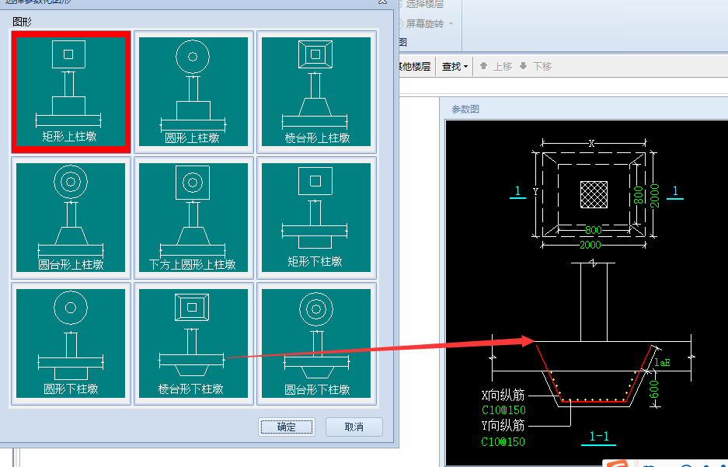Viewport: 728px width, 467px height.
Task: Select the 矩形上柱墩 shape thumbnail
Action: coord(70,91)
